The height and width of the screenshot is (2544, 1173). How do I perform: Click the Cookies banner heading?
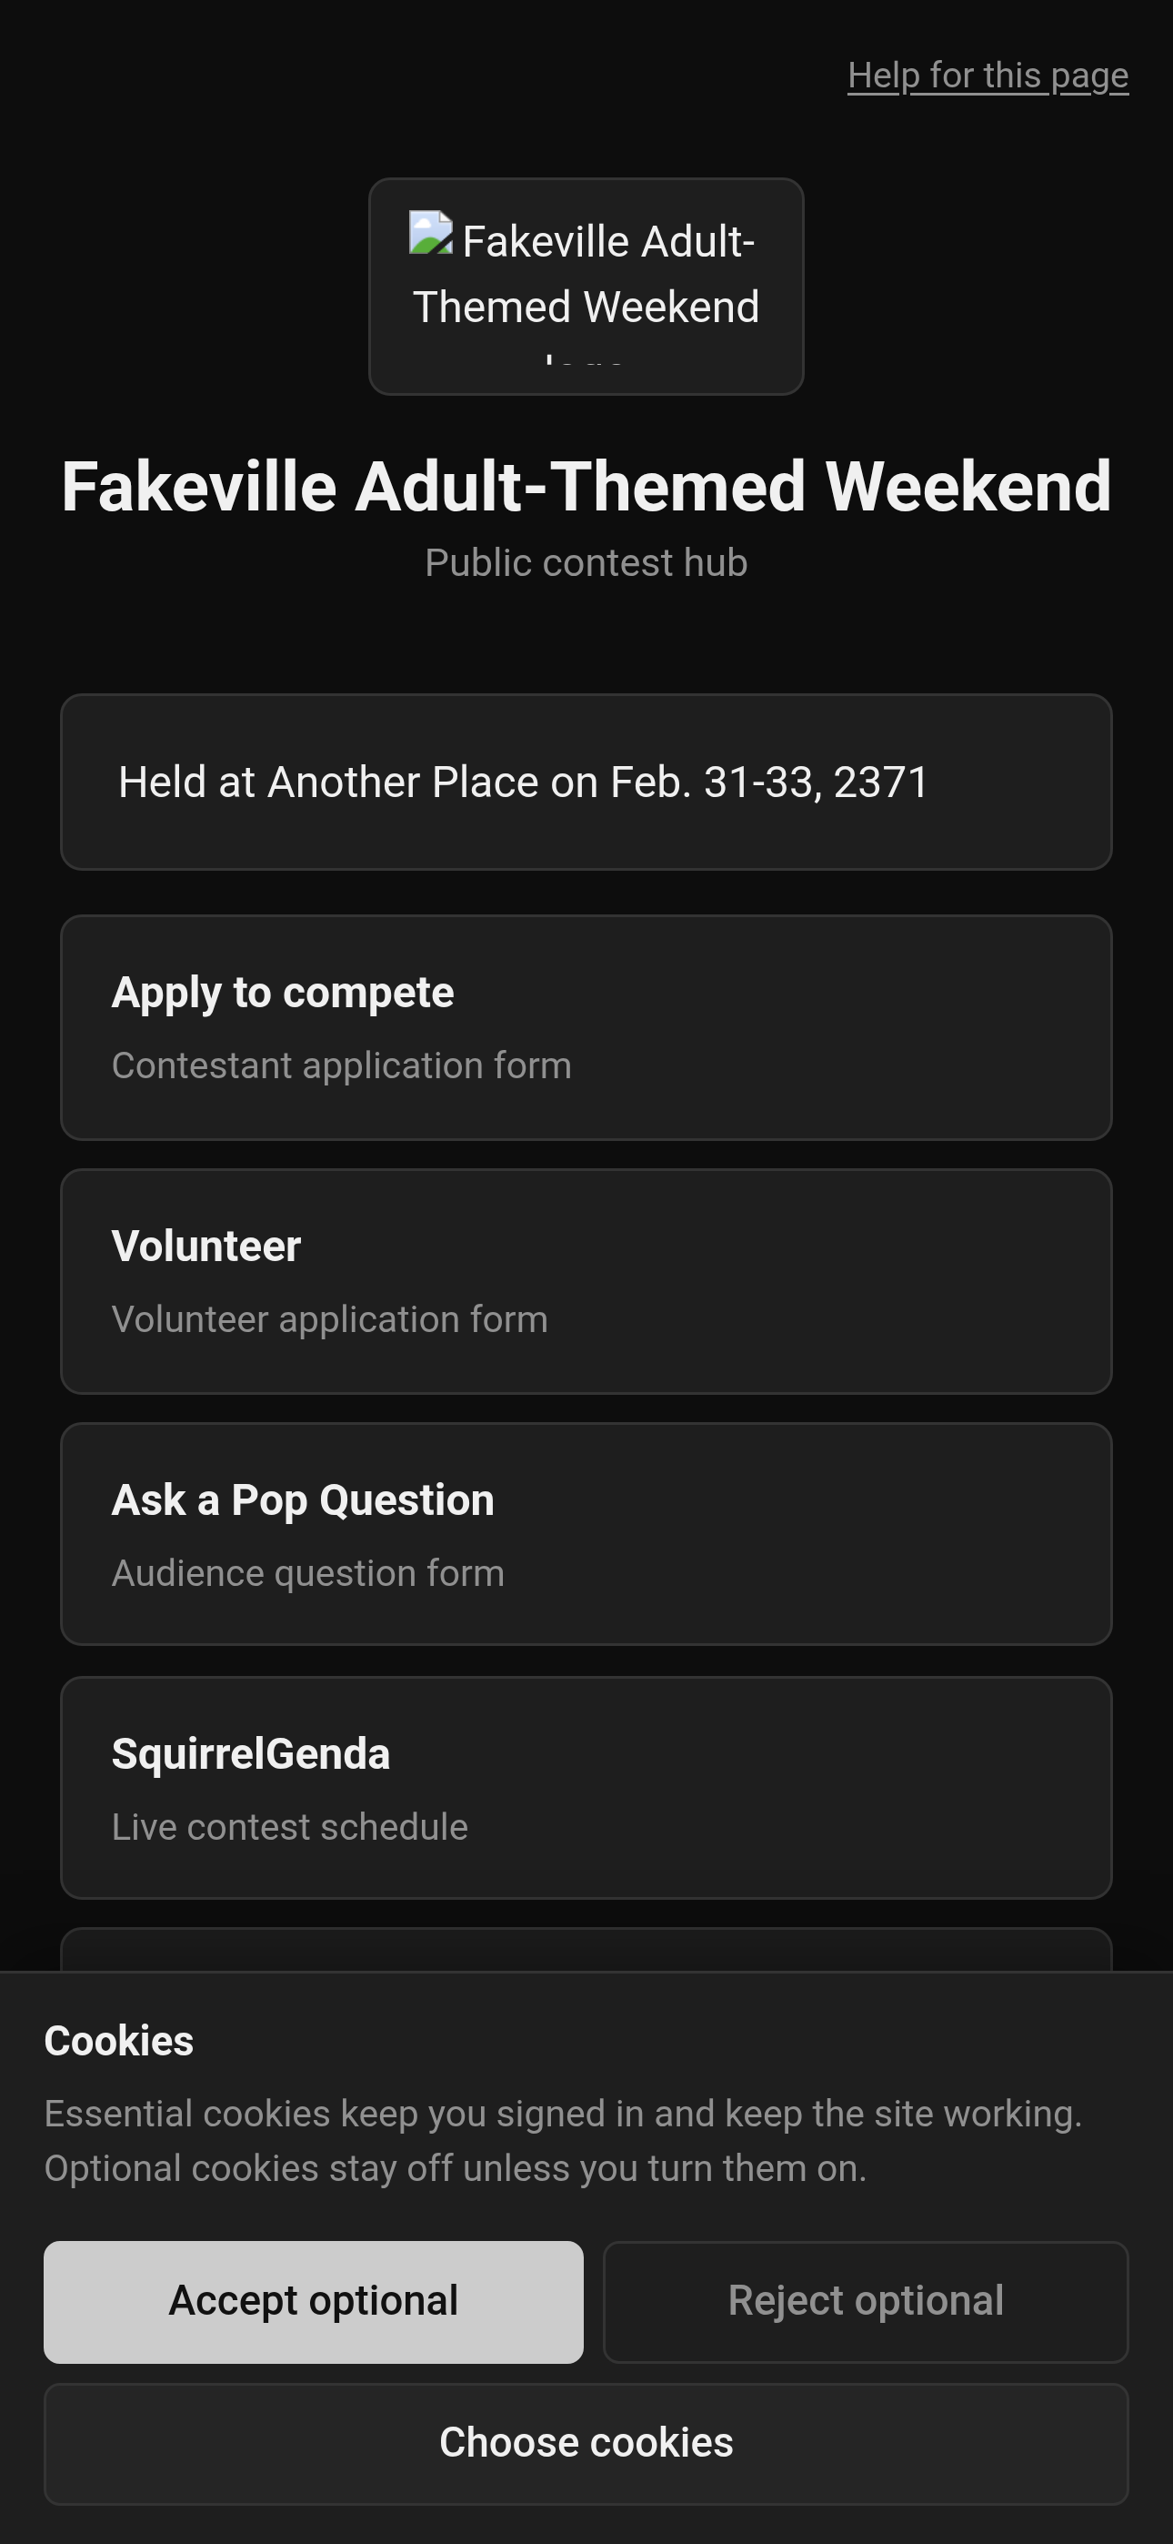coord(119,2042)
